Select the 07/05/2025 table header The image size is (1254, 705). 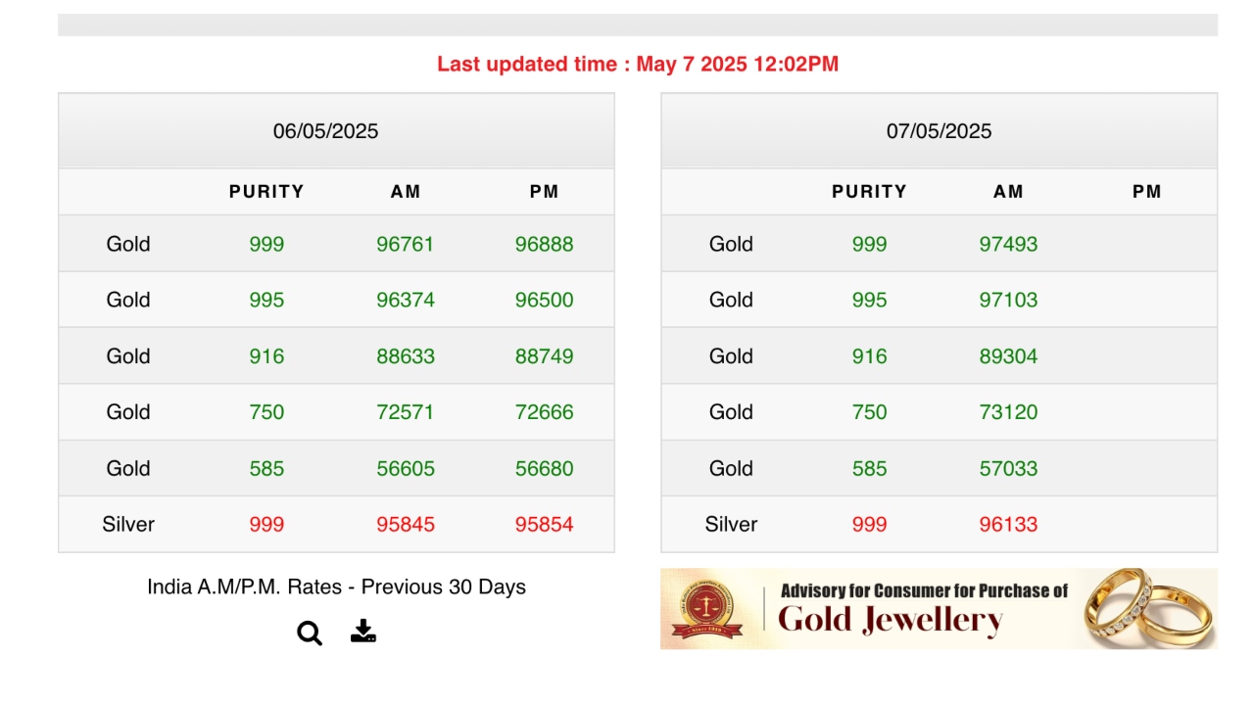[x=939, y=131]
